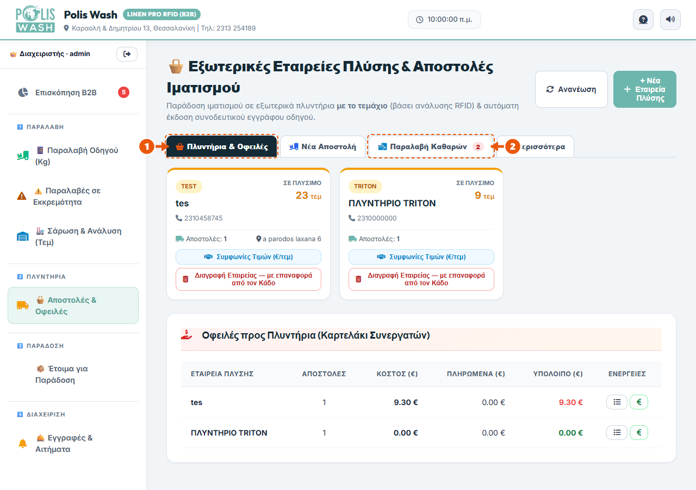
Task: Click the warning triangle icon for Παραλαβές σε Εκκρεμότητα
Action: click(22, 197)
